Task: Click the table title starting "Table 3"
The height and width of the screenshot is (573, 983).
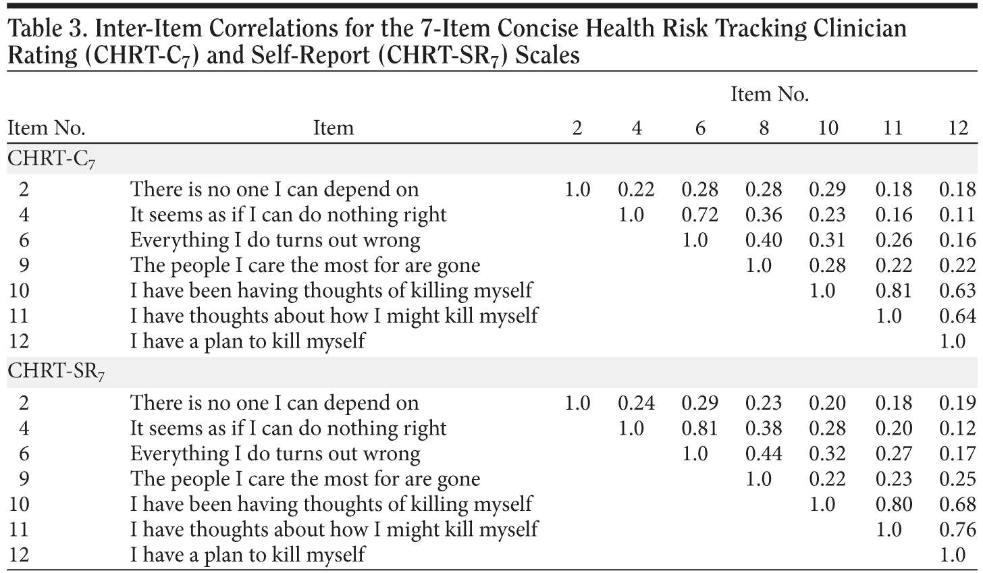Action: coord(456,41)
